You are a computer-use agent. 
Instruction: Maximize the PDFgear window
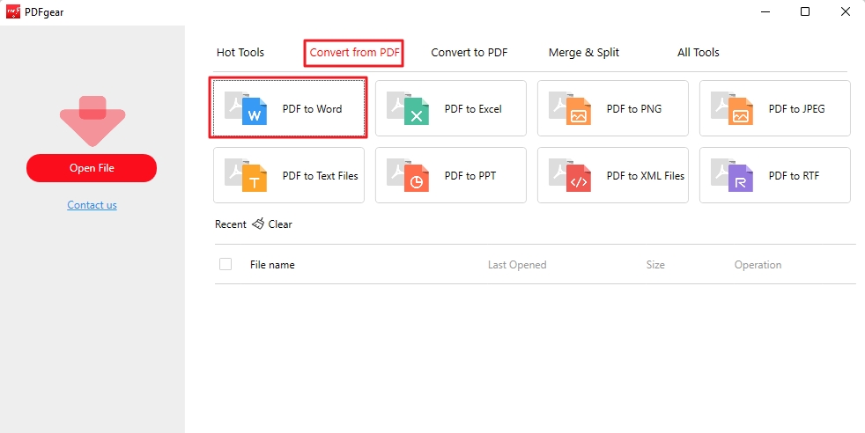[805, 11]
